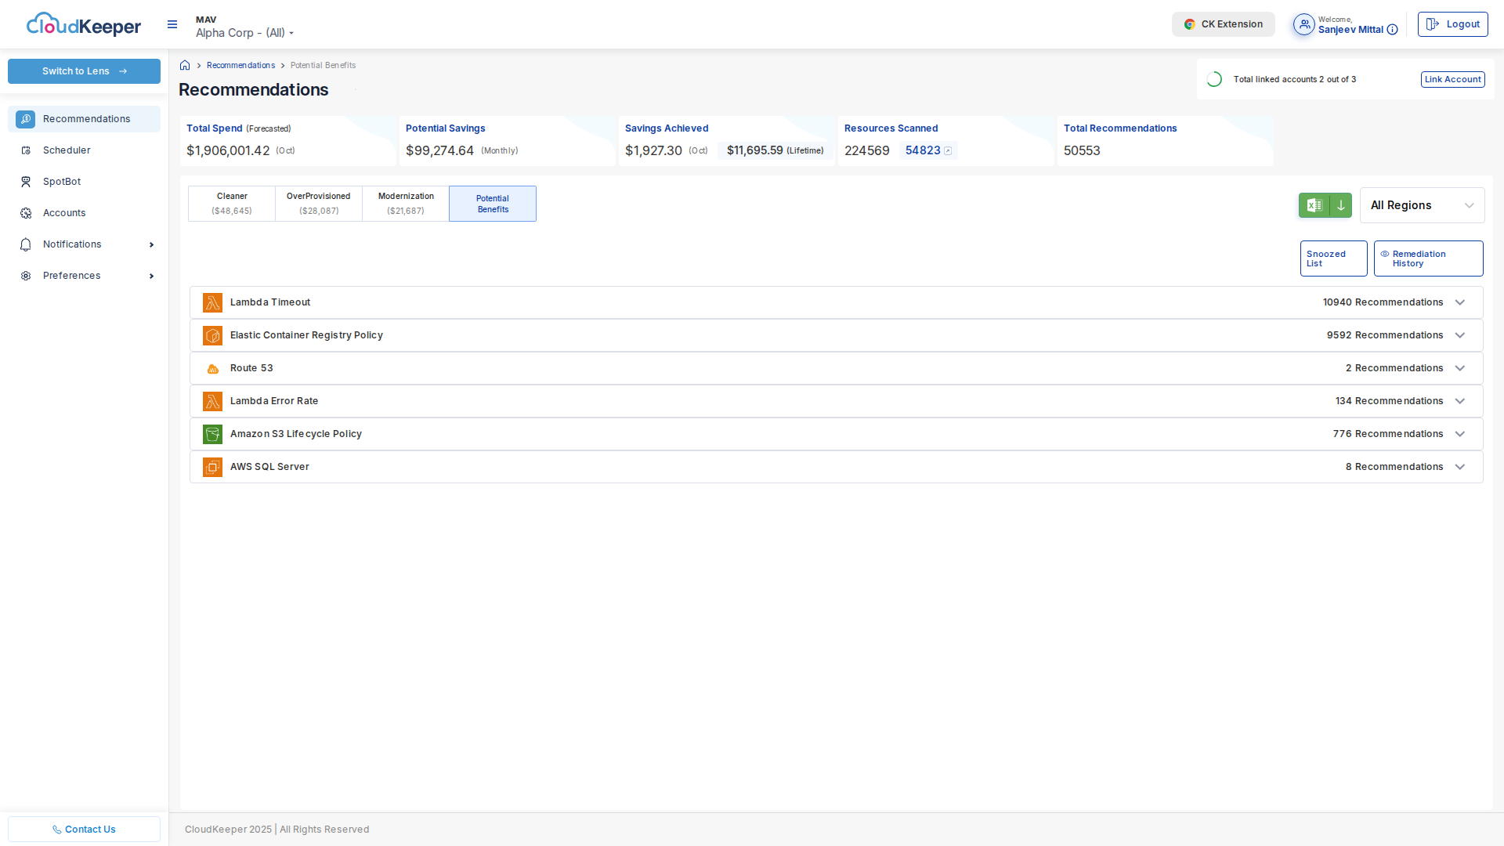Image resolution: width=1504 pixels, height=846 pixels.
Task: Open the Accounts sidebar item
Action: click(x=64, y=213)
